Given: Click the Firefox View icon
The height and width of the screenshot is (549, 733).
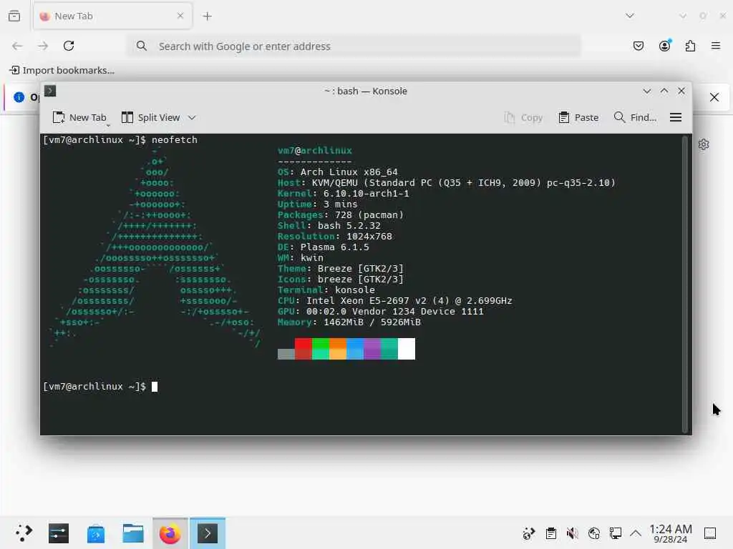Looking at the screenshot, I should pos(14,16).
